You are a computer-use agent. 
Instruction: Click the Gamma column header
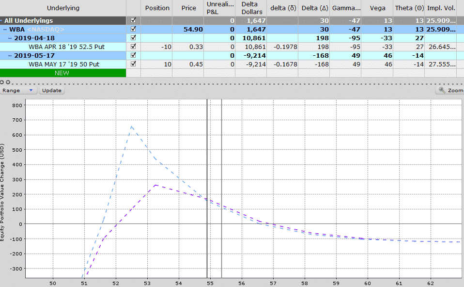pyautogui.click(x=346, y=8)
